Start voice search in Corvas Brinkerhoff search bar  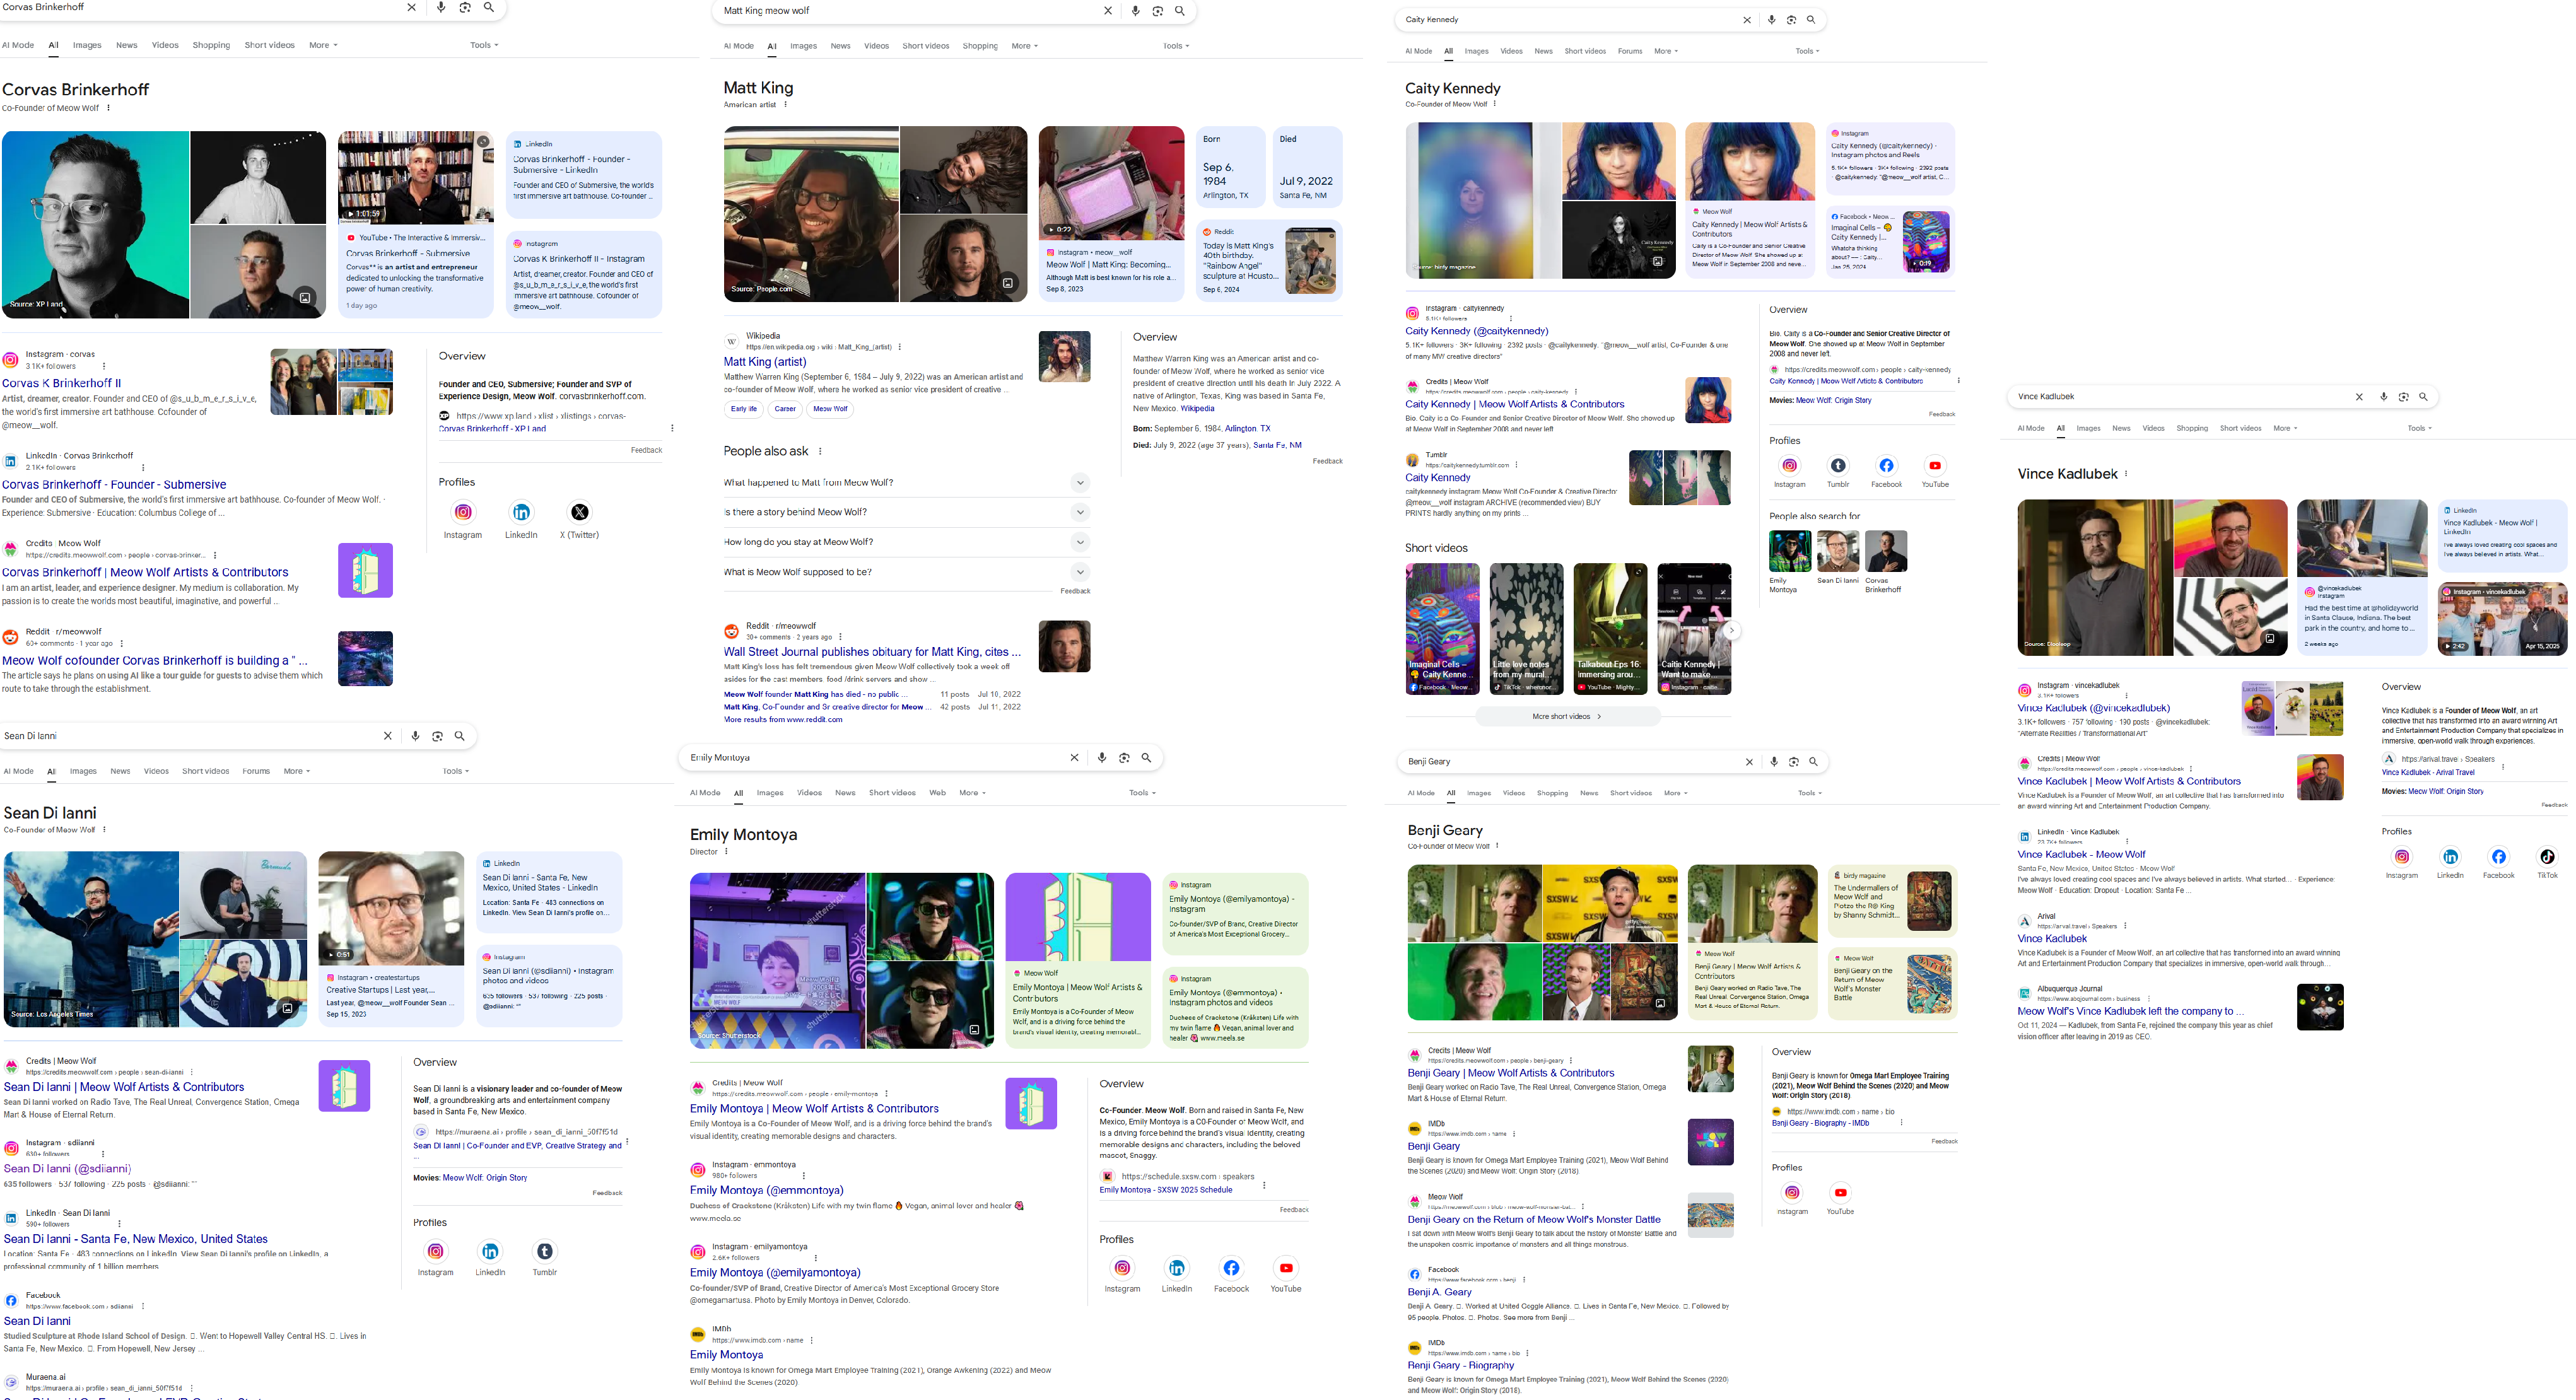click(441, 7)
